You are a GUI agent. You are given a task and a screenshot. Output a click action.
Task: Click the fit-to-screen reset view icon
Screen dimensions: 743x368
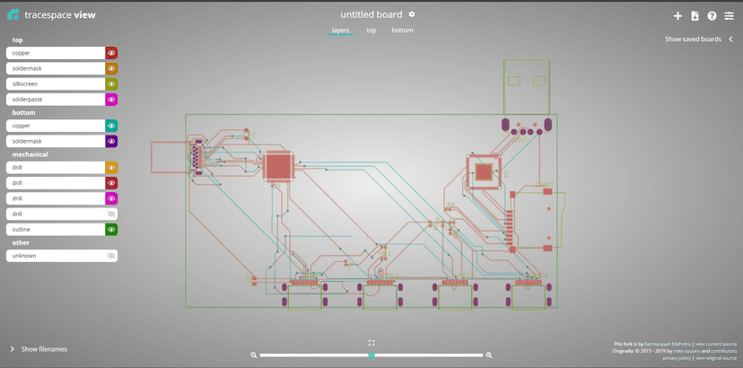371,343
